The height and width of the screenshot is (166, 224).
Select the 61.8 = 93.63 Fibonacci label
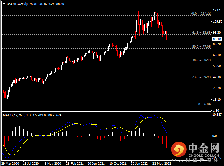tap(202, 33)
